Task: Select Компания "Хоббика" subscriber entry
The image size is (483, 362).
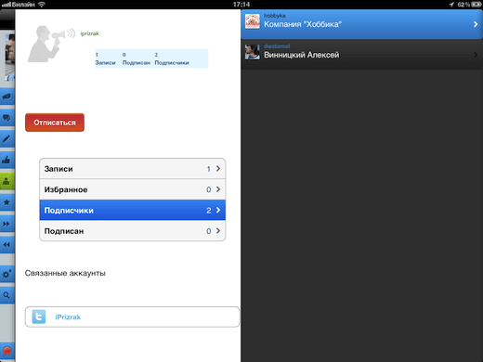Action: click(x=362, y=24)
